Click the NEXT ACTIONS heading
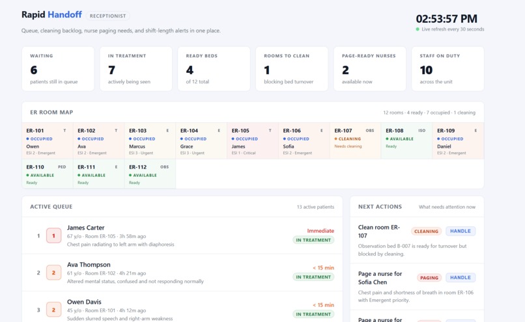Image resolution: width=525 pixels, height=322 pixels. tap(380, 207)
